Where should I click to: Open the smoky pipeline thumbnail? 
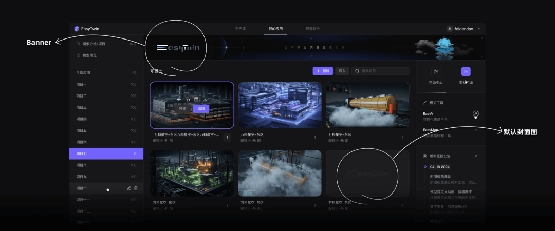(x=280, y=174)
